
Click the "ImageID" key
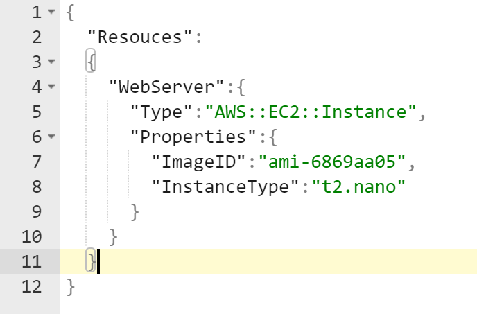click(199, 162)
